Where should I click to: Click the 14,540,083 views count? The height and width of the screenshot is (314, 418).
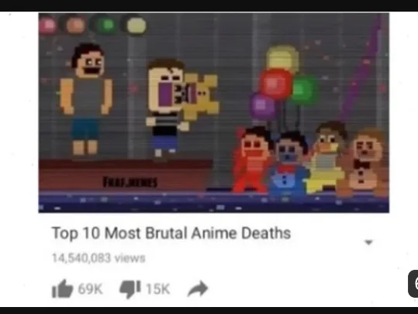click(98, 258)
